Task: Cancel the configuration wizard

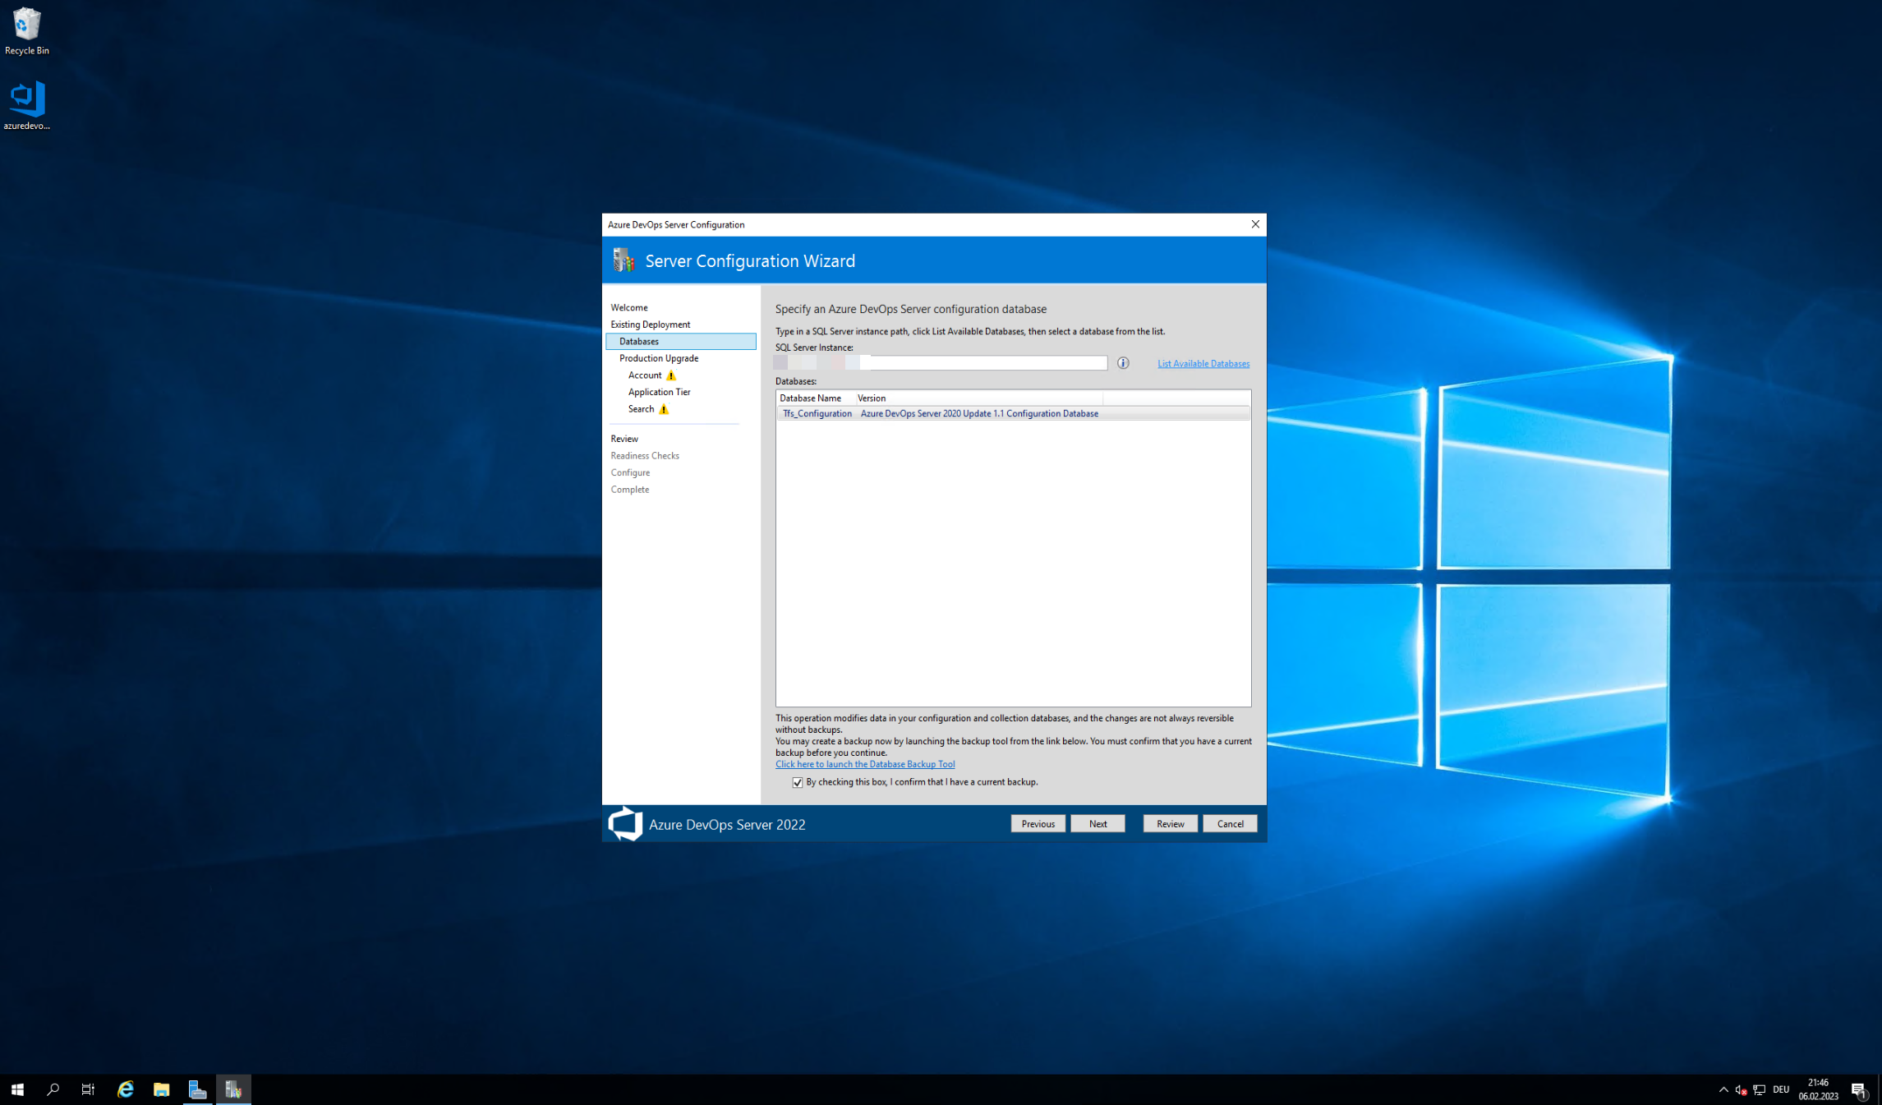Action: pos(1231,824)
